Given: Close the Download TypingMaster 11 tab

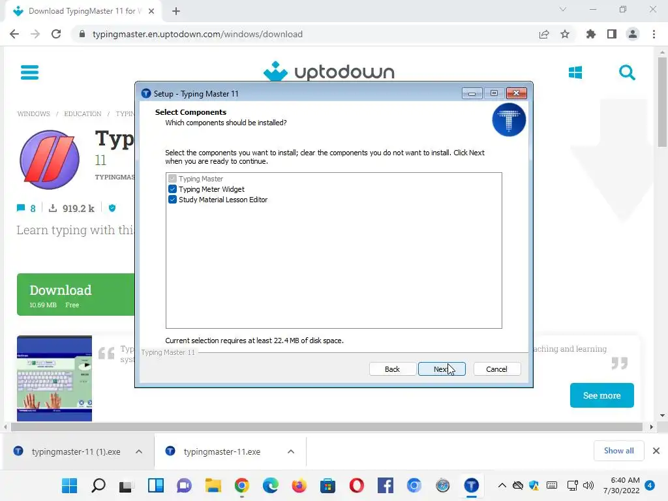Looking at the screenshot, I should 151,11.
